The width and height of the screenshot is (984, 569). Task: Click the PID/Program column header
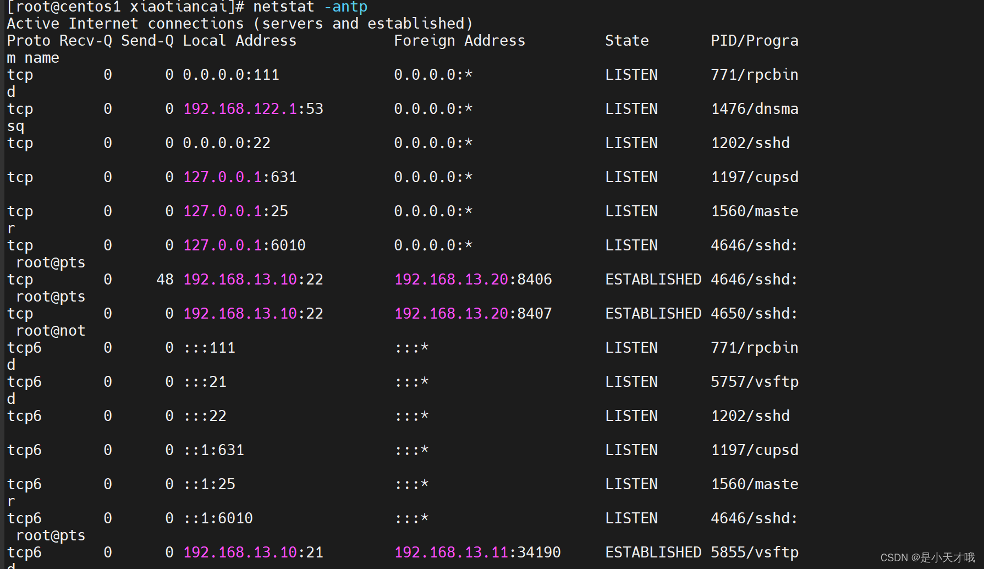pyautogui.click(x=754, y=40)
